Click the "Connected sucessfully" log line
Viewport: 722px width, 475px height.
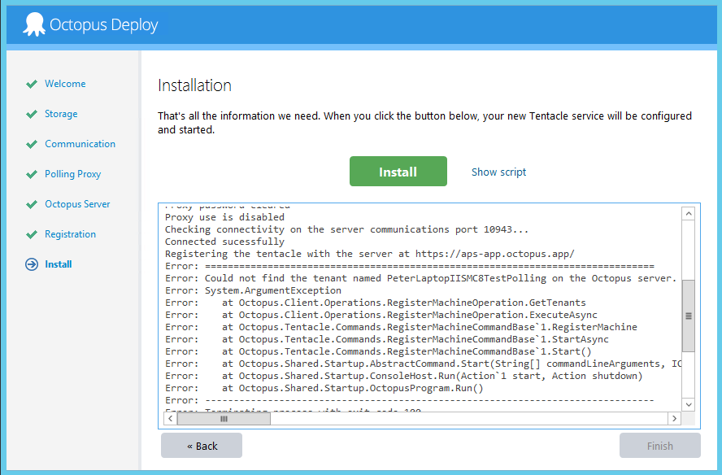pyautogui.click(x=224, y=242)
